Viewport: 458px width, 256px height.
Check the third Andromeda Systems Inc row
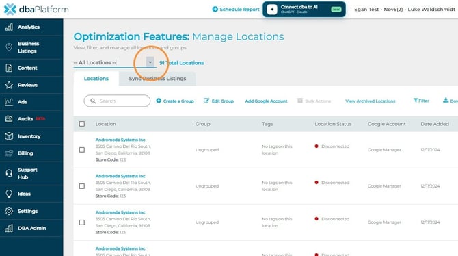pyautogui.click(x=82, y=222)
